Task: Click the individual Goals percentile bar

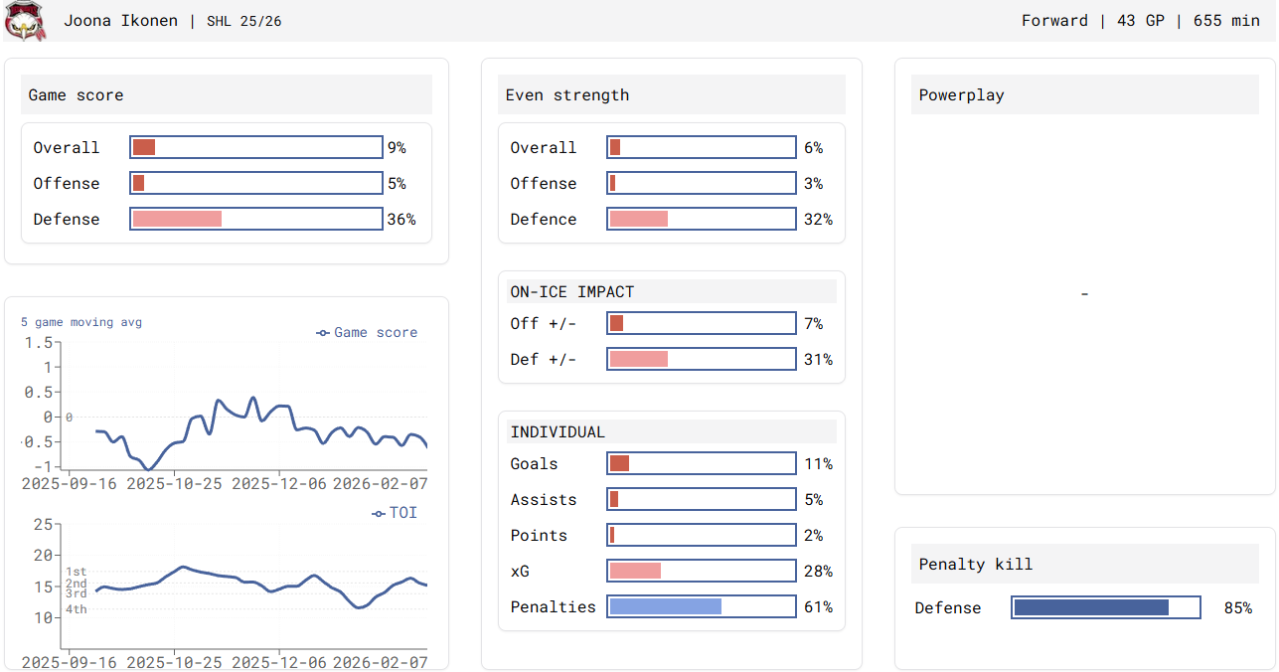Action: [x=702, y=463]
